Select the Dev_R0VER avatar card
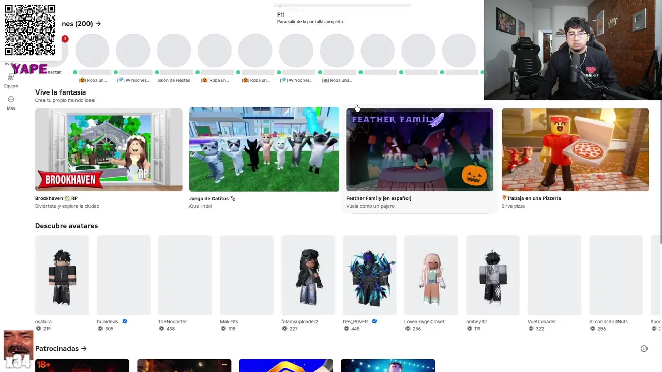Screen dimensions: 662x372 370,275
